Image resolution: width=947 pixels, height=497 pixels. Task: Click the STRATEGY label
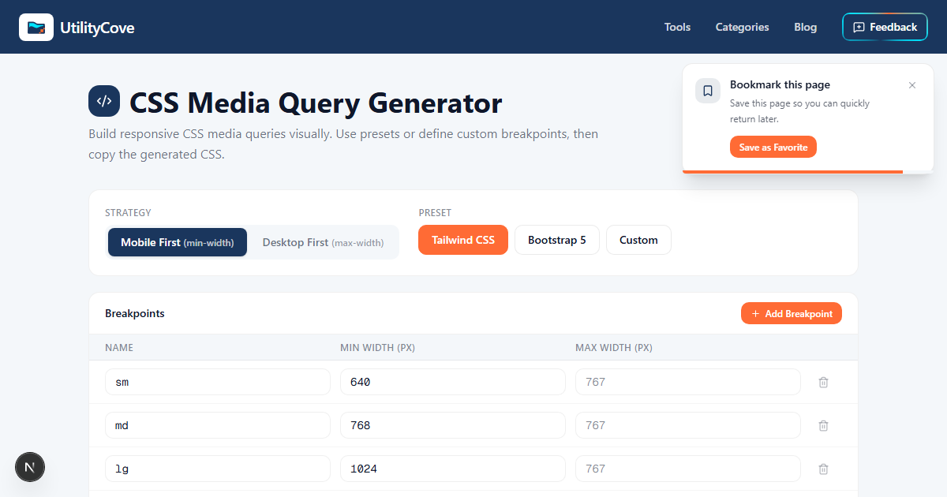(128, 213)
